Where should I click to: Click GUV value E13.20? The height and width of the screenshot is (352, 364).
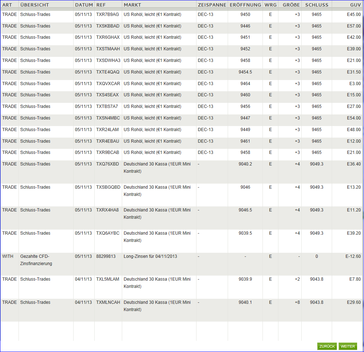(x=354, y=187)
